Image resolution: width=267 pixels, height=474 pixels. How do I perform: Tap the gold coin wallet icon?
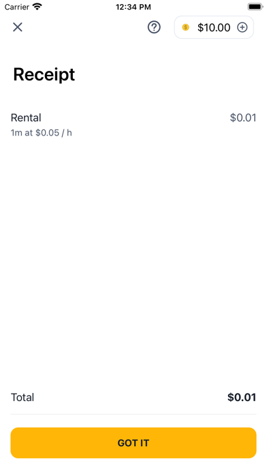[185, 27]
